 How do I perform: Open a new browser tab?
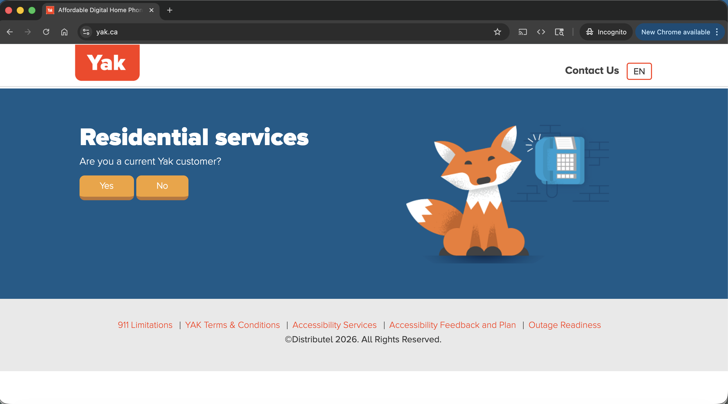point(169,10)
